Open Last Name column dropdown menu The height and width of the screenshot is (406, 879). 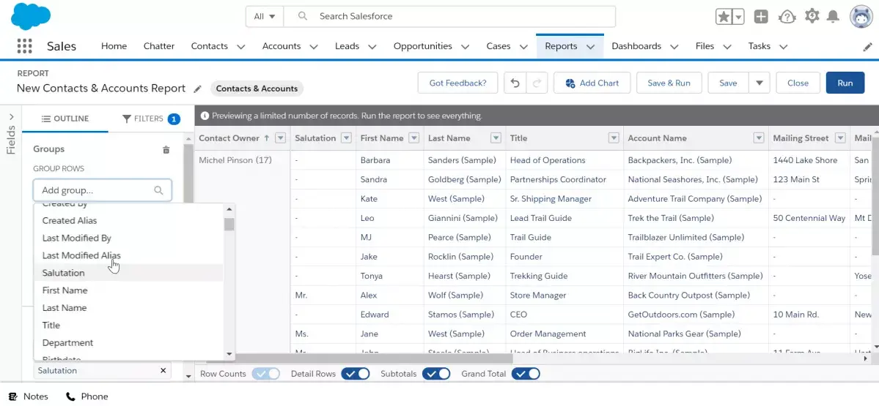coord(496,138)
